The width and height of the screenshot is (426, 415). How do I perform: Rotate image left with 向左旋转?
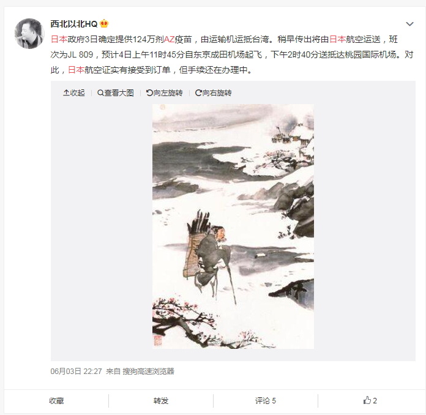click(x=165, y=93)
